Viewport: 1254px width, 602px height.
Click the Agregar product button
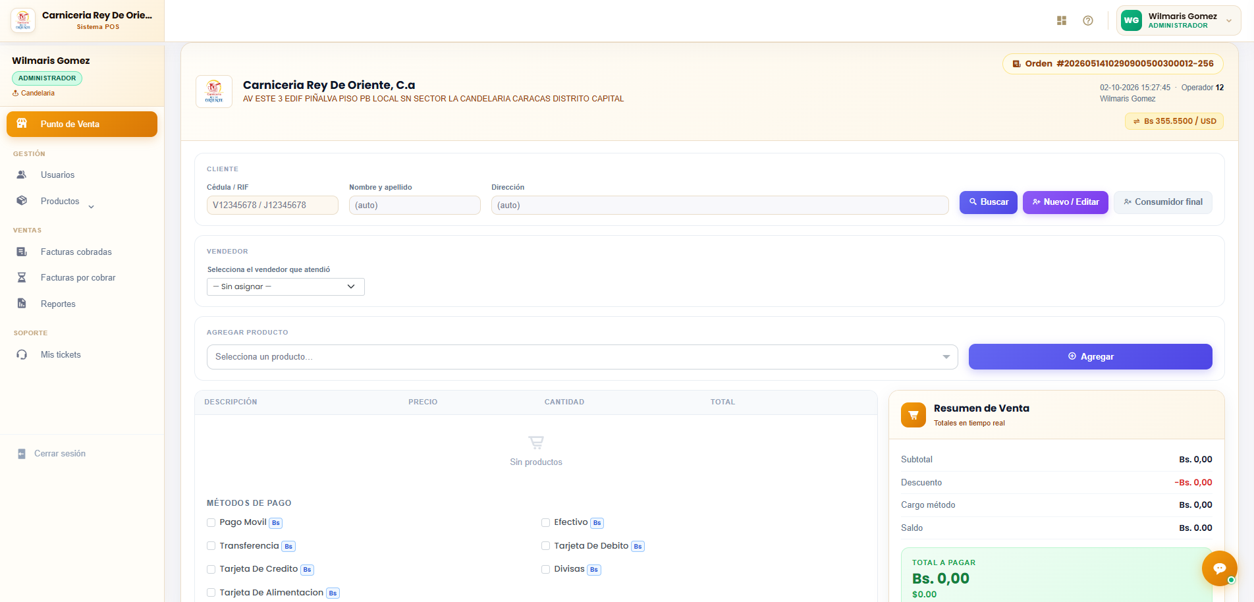(x=1091, y=356)
